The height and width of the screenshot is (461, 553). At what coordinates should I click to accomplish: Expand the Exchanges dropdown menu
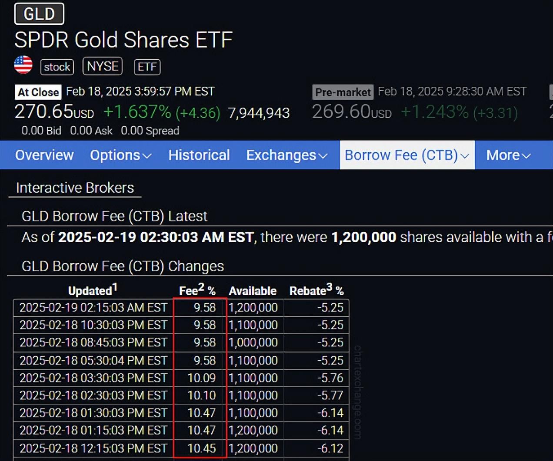(287, 155)
